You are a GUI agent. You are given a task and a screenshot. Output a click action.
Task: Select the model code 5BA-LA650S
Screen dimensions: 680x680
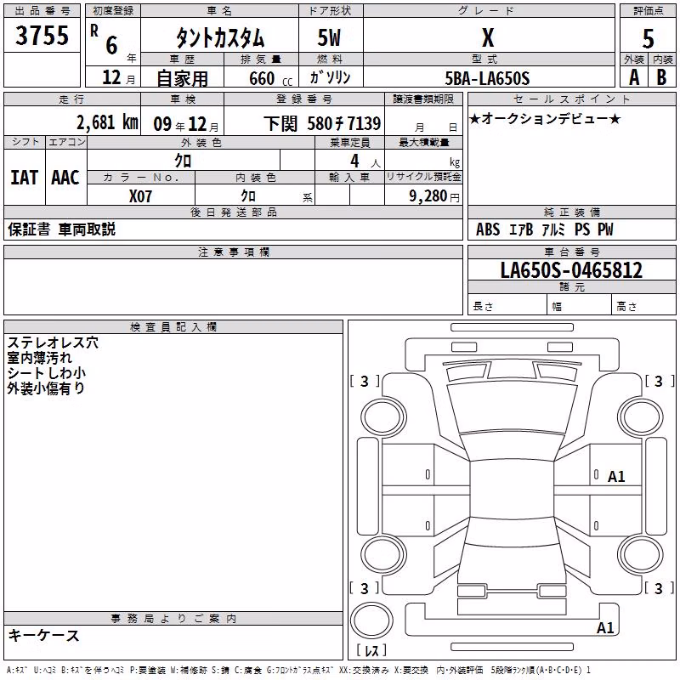[487, 78]
